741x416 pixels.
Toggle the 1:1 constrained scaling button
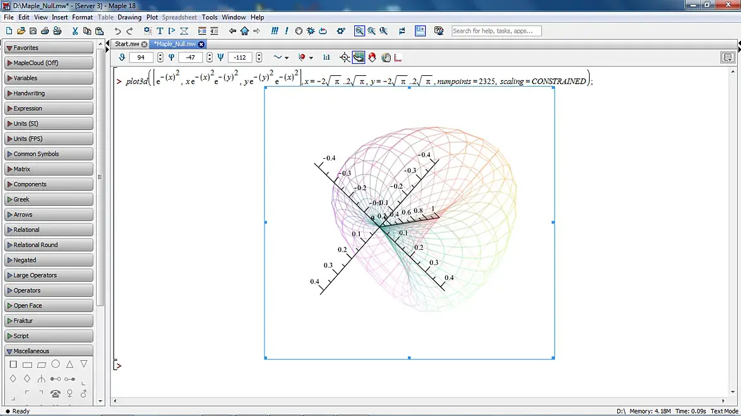[327, 57]
